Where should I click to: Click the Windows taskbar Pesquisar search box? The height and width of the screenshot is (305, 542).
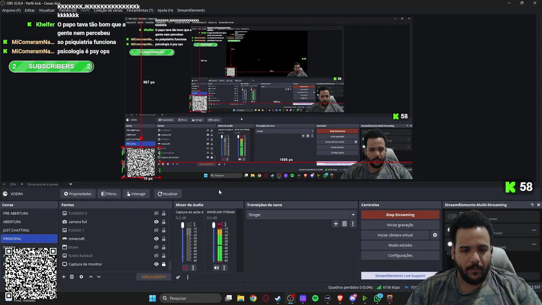pos(191,298)
